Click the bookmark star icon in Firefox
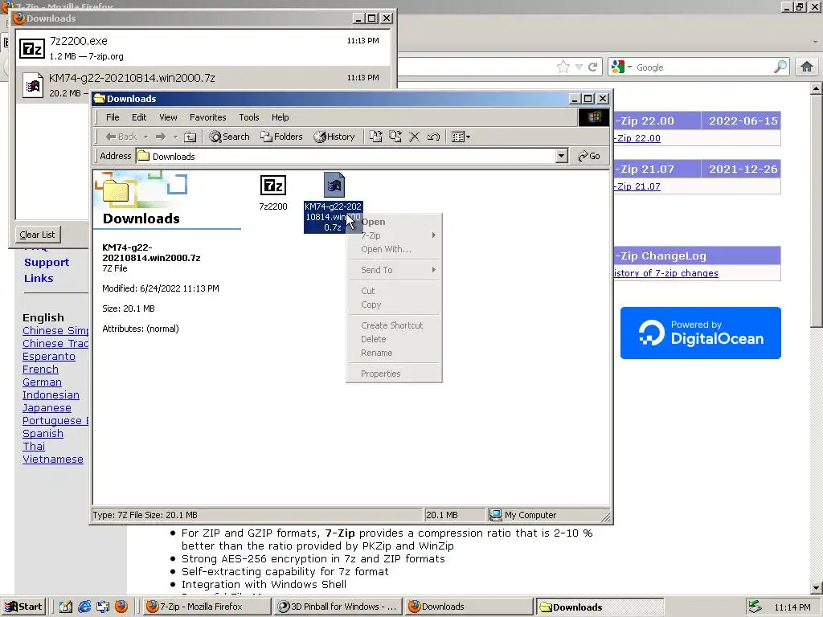 [x=563, y=67]
